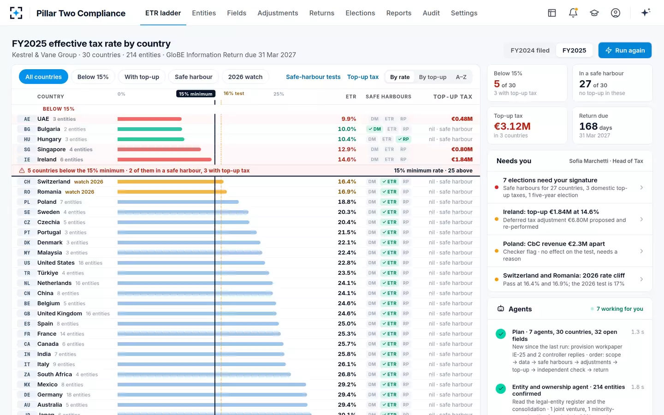
Task: Expand the 7 elections need signature item
Action: click(x=570, y=187)
